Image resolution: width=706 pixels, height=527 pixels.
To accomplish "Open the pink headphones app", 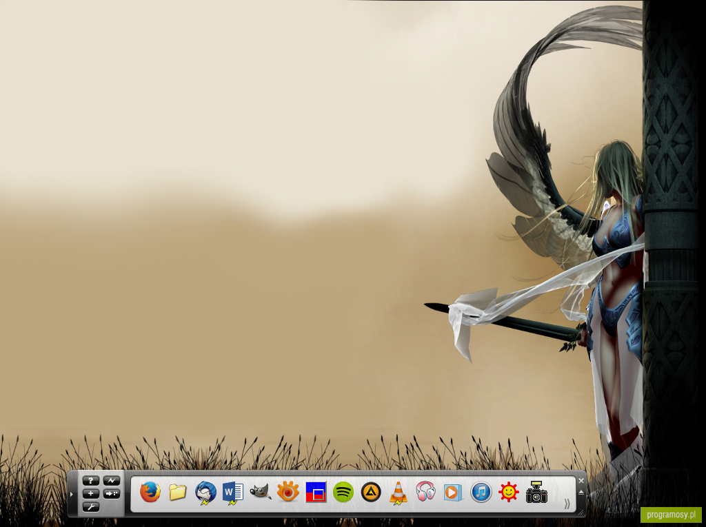I will 425,491.
